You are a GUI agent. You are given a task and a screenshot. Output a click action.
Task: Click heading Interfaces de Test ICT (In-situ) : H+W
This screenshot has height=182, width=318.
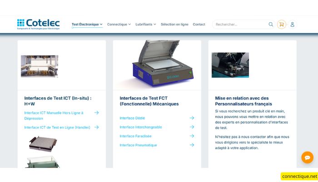coord(58,101)
